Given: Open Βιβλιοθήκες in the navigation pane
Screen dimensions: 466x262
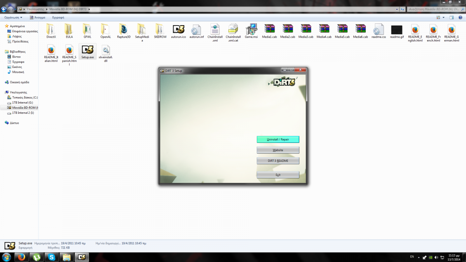Looking at the screenshot, I should click(16, 52).
